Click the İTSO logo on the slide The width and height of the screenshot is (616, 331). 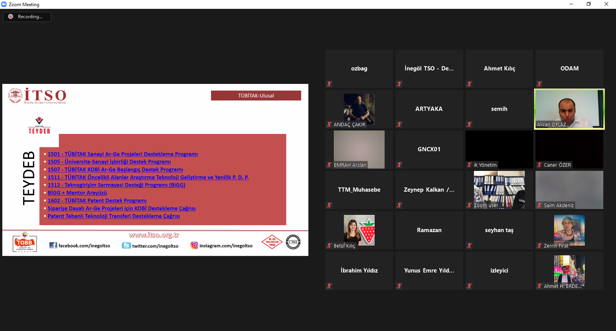(37, 95)
